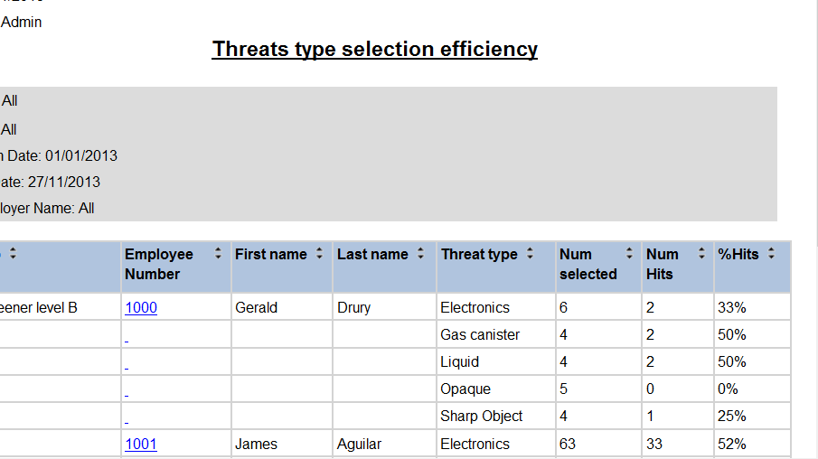818x459 pixels.
Task: Click the Threats type selection efficiency title
Action: point(374,49)
